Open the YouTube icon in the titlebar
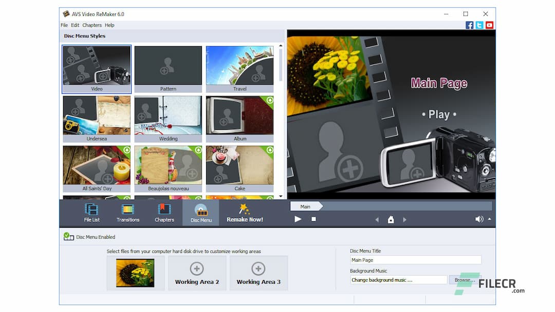The height and width of the screenshot is (312, 555). pos(490,24)
